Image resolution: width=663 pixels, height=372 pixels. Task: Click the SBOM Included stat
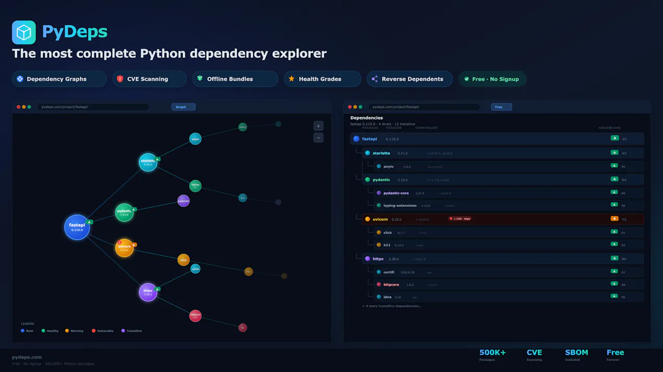pos(576,355)
